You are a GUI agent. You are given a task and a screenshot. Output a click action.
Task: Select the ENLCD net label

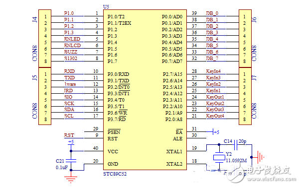72,45
